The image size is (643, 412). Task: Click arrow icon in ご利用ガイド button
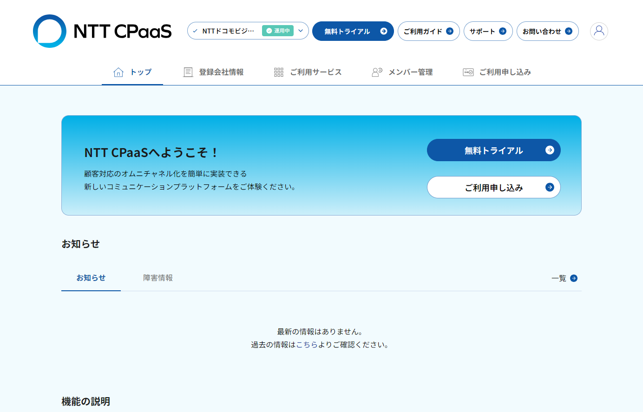450,31
